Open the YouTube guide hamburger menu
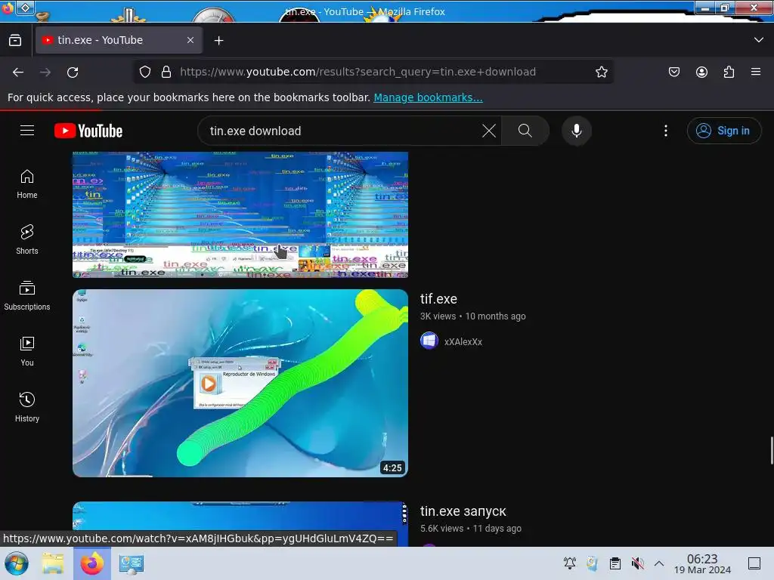The width and height of the screenshot is (774, 580). 27,131
